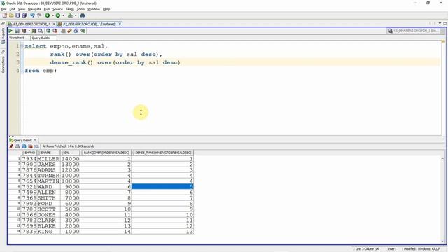The image size is (448, 252).
Task: Click the DENSE_RANK column header
Action: point(163,153)
